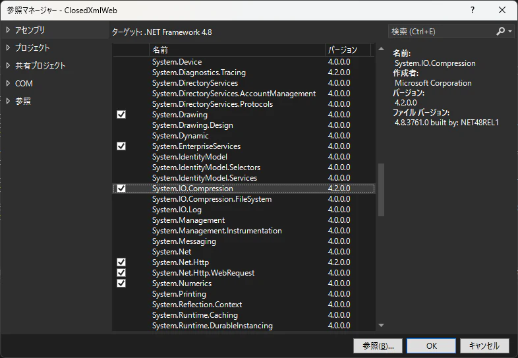This screenshot has width=518, height=358.
Task: Select System.IdentityModel.Services row
Action: tap(244, 178)
